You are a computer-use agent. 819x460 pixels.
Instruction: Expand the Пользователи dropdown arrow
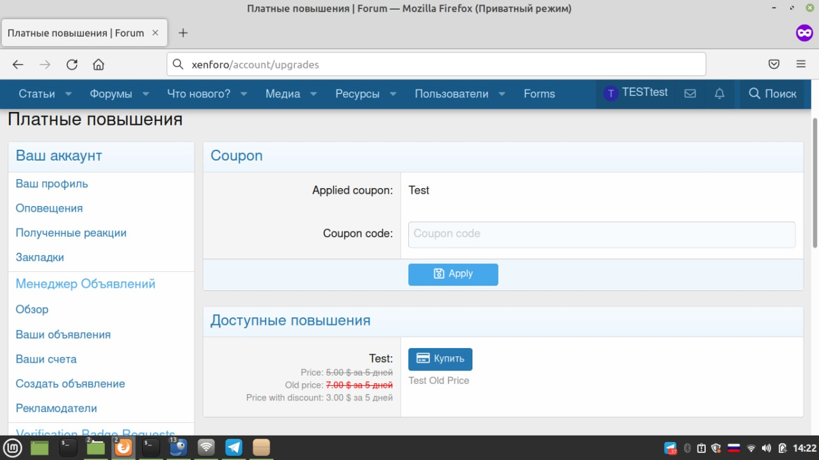(x=502, y=94)
